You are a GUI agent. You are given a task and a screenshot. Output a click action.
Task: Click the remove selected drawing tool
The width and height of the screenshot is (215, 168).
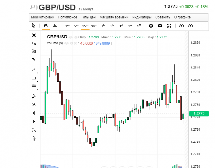pos(34,43)
